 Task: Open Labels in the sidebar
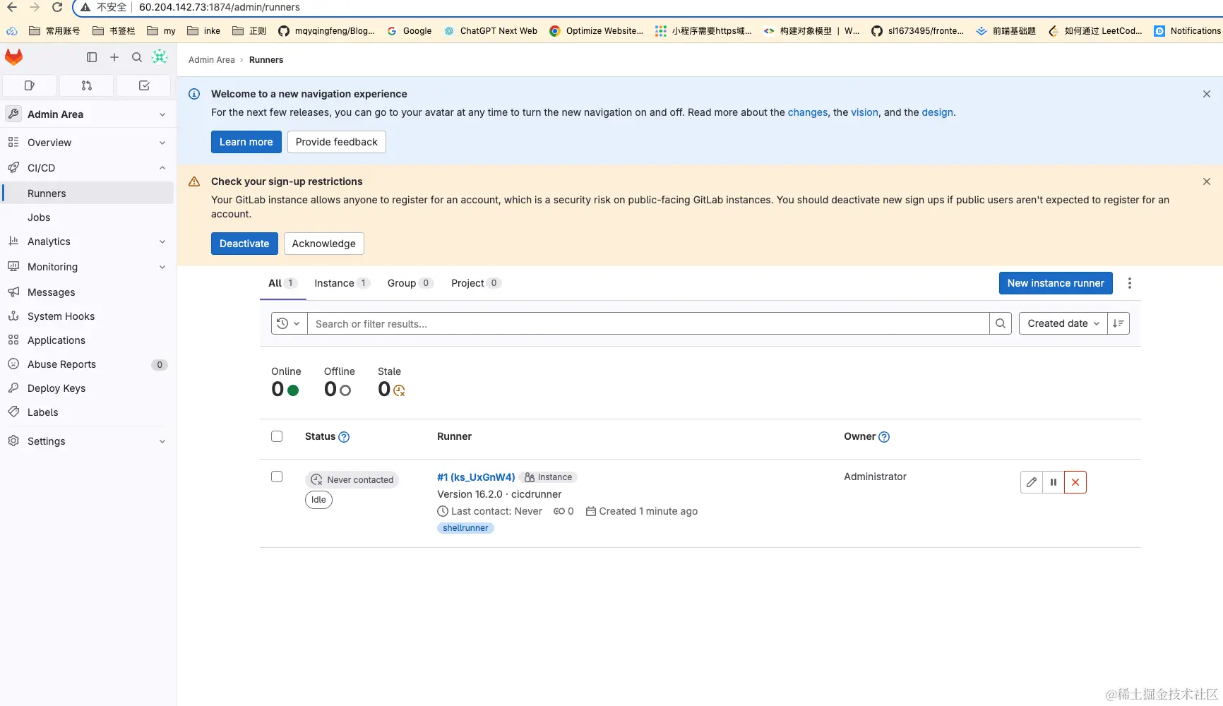[88, 412]
